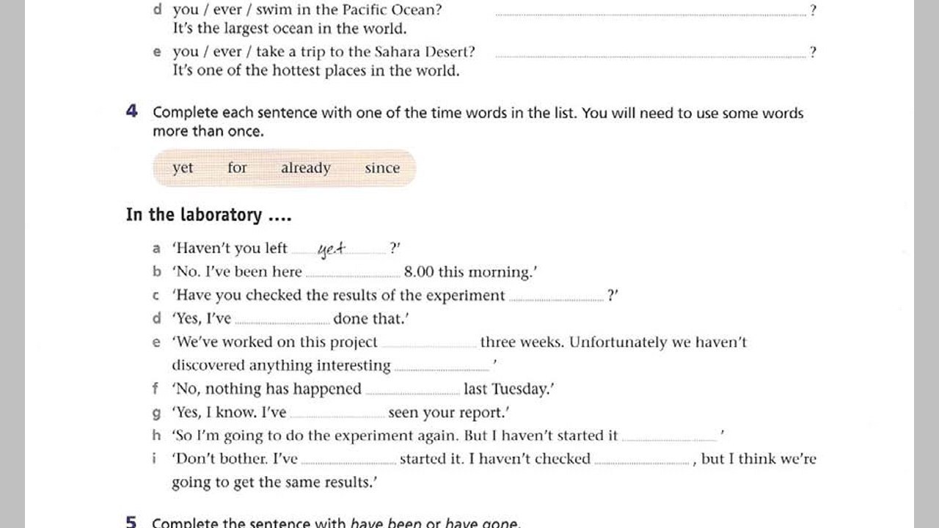Click the text 'It's the largest ocean in the world.'

click(289, 29)
